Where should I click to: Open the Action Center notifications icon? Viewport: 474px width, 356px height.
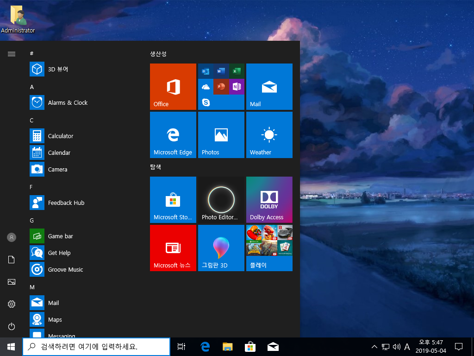coord(459,347)
